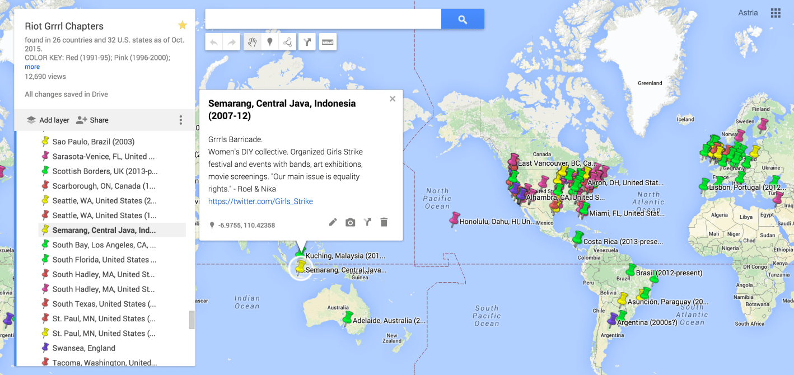Toggle the star to favorite this map
Image resolution: width=794 pixels, height=375 pixels.
coord(182,25)
